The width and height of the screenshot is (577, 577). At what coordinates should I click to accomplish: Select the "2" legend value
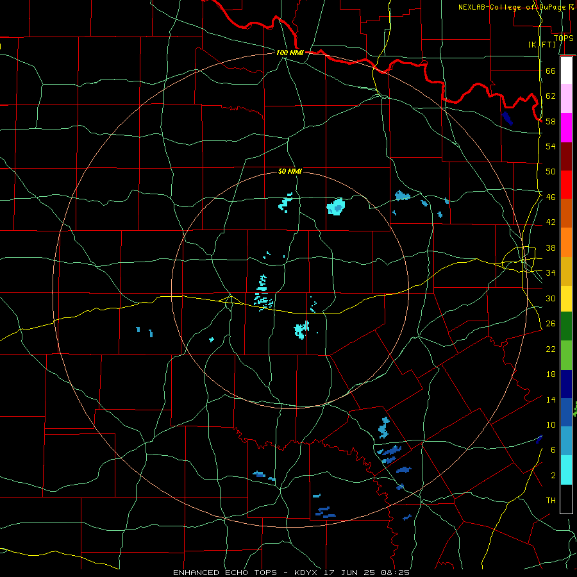(x=553, y=476)
